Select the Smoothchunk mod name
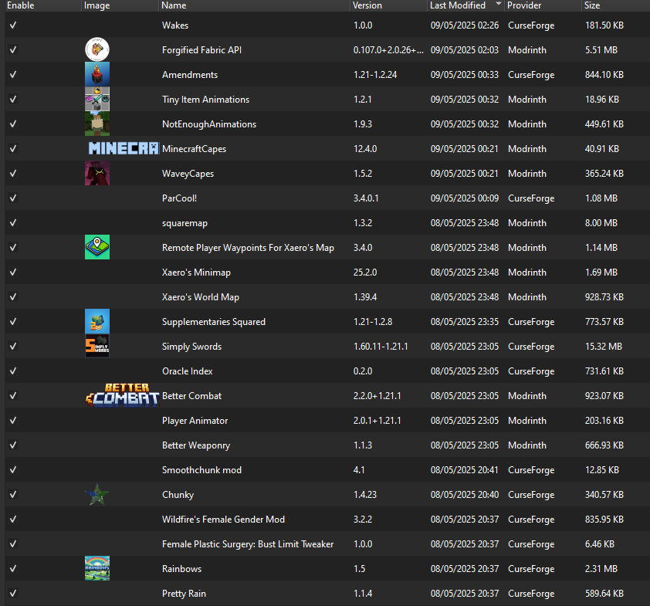 [202, 470]
